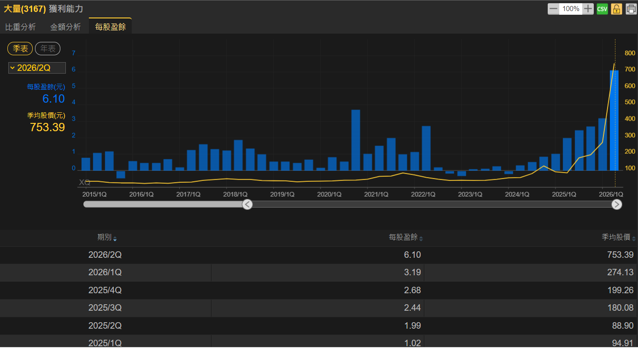Image resolution: width=638 pixels, height=348 pixels.
Task: Click the left arrow slider handle
Action: pyautogui.click(x=247, y=204)
